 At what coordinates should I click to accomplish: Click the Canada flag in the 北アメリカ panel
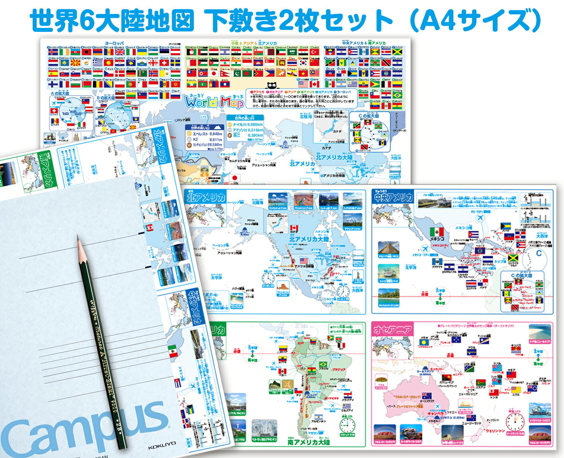[x=294, y=229]
